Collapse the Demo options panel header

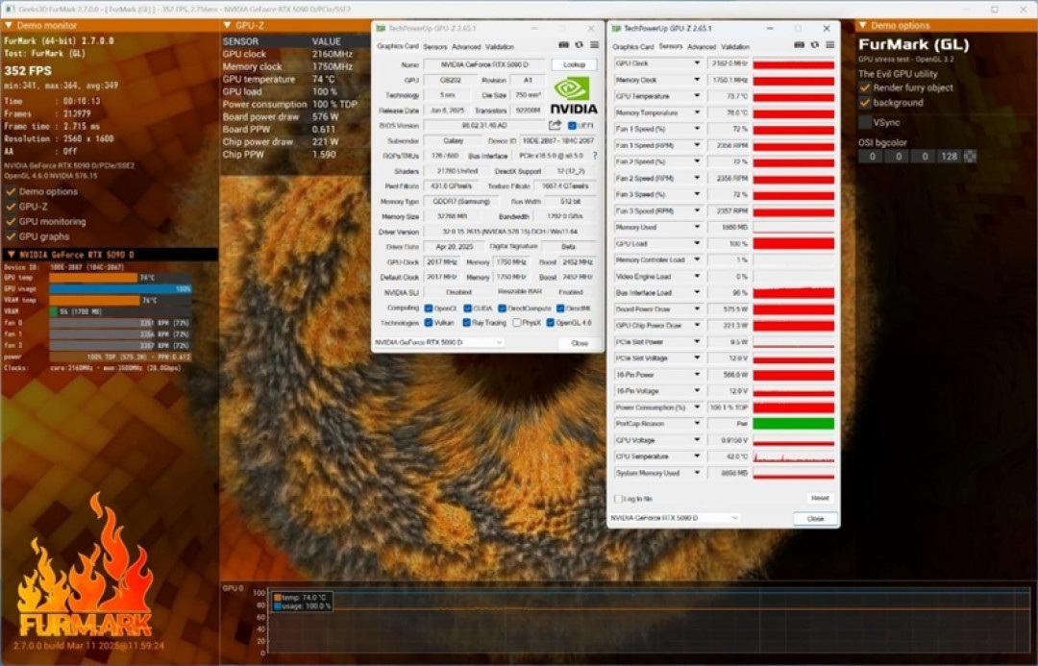click(862, 25)
